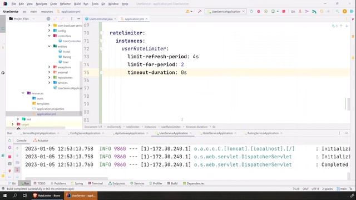Click UTF-8 encoding in status bar
This screenshot has width=356, height=200.
tap(315, 189)
